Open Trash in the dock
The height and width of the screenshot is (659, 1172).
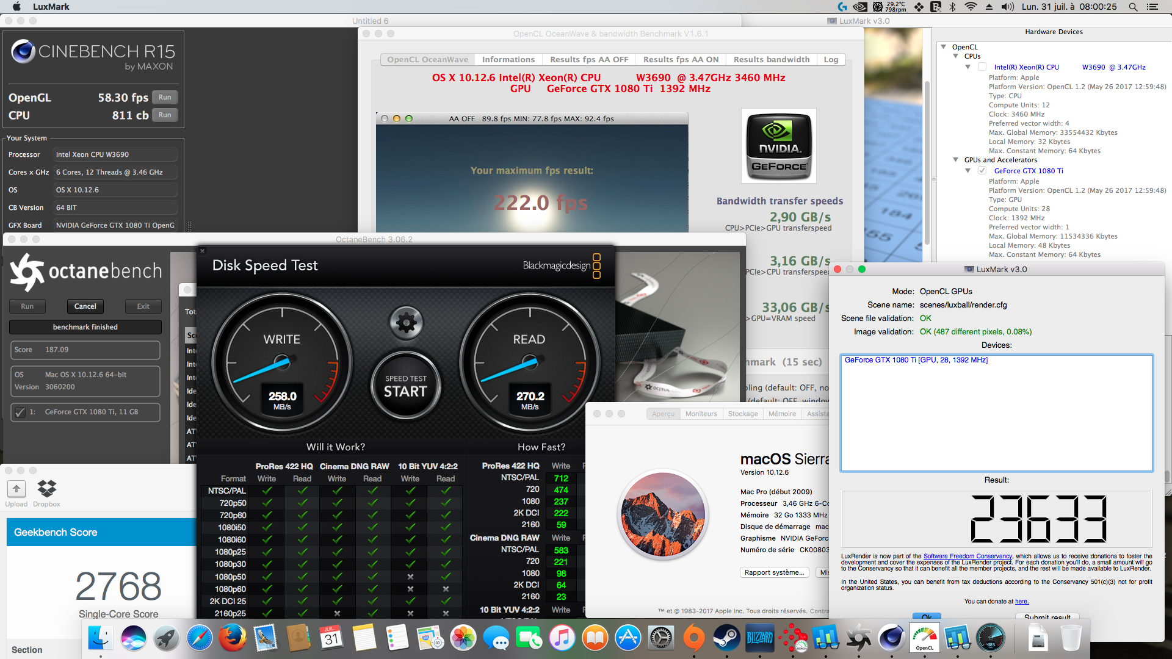[1071, 638]
